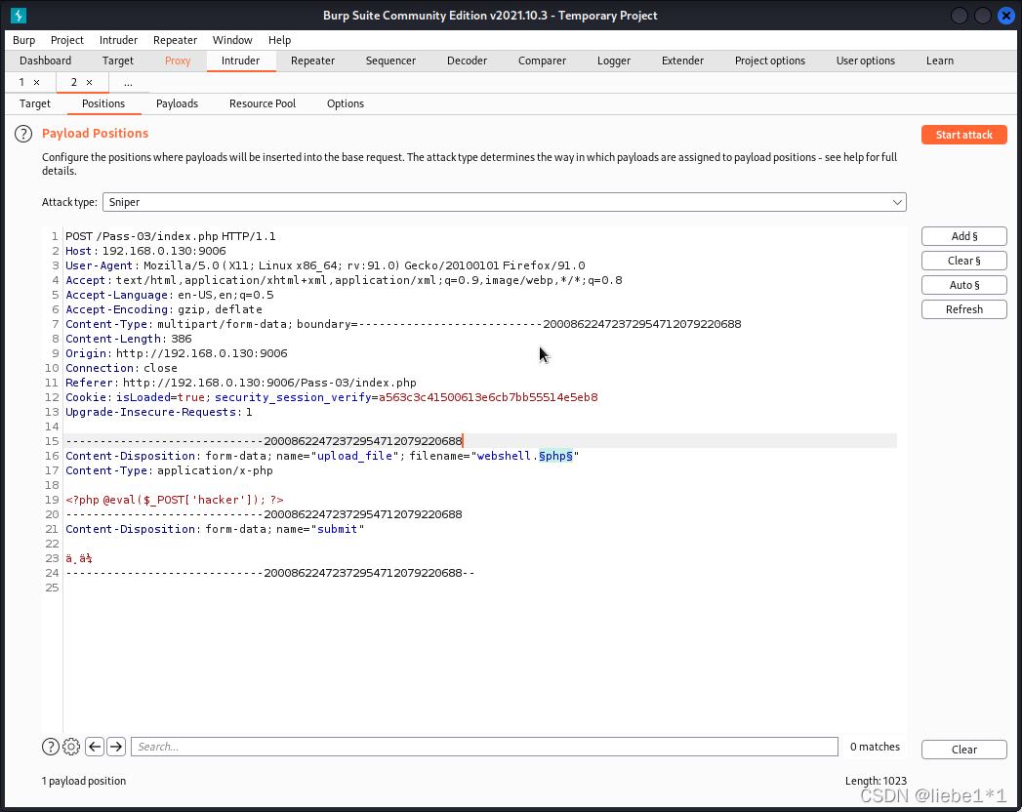Switch to the Sequencer tab

pyautogui.click(x=390, y=61)
